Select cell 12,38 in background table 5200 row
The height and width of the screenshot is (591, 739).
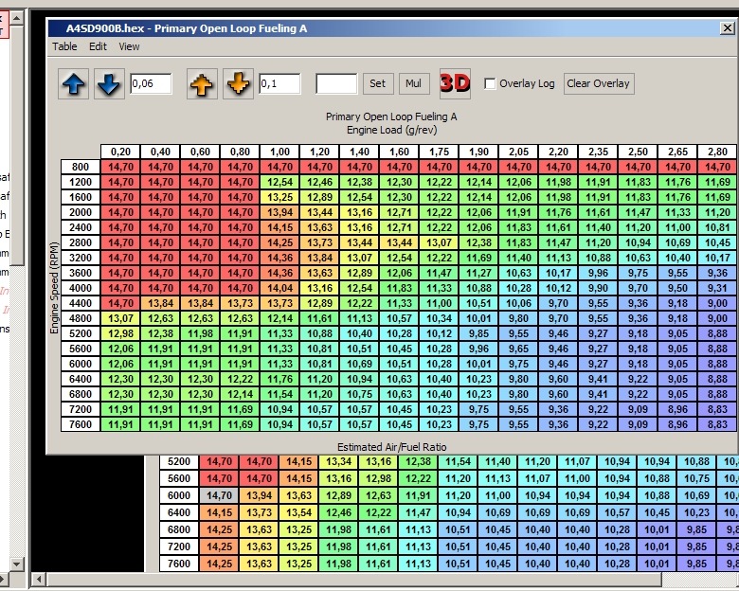click(x=418, y=461)
